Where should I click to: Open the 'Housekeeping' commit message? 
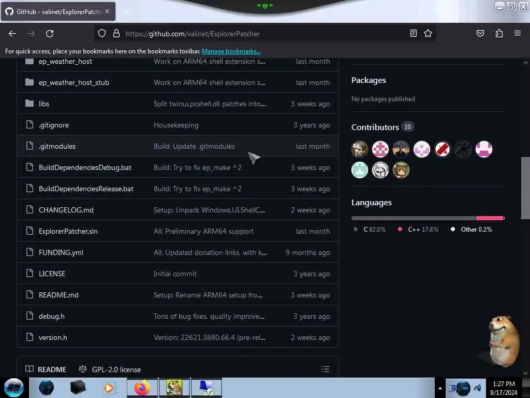click(176, 125)
